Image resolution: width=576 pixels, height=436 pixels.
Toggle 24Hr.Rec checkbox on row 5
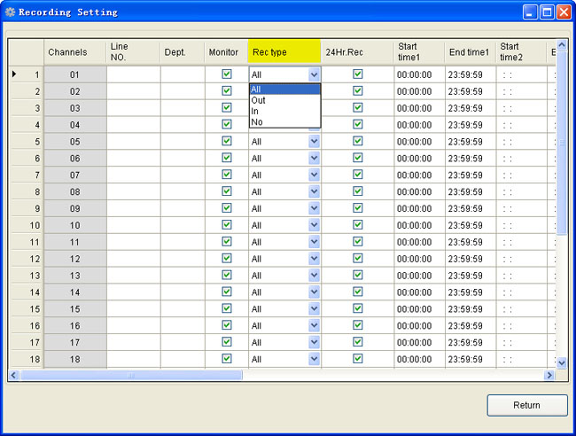click(358, 141)
